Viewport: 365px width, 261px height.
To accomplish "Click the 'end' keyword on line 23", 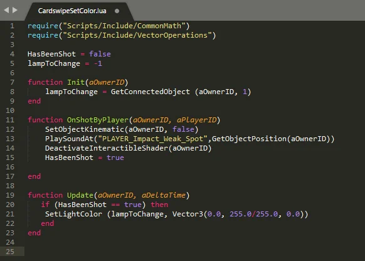I will click(34, 233).
